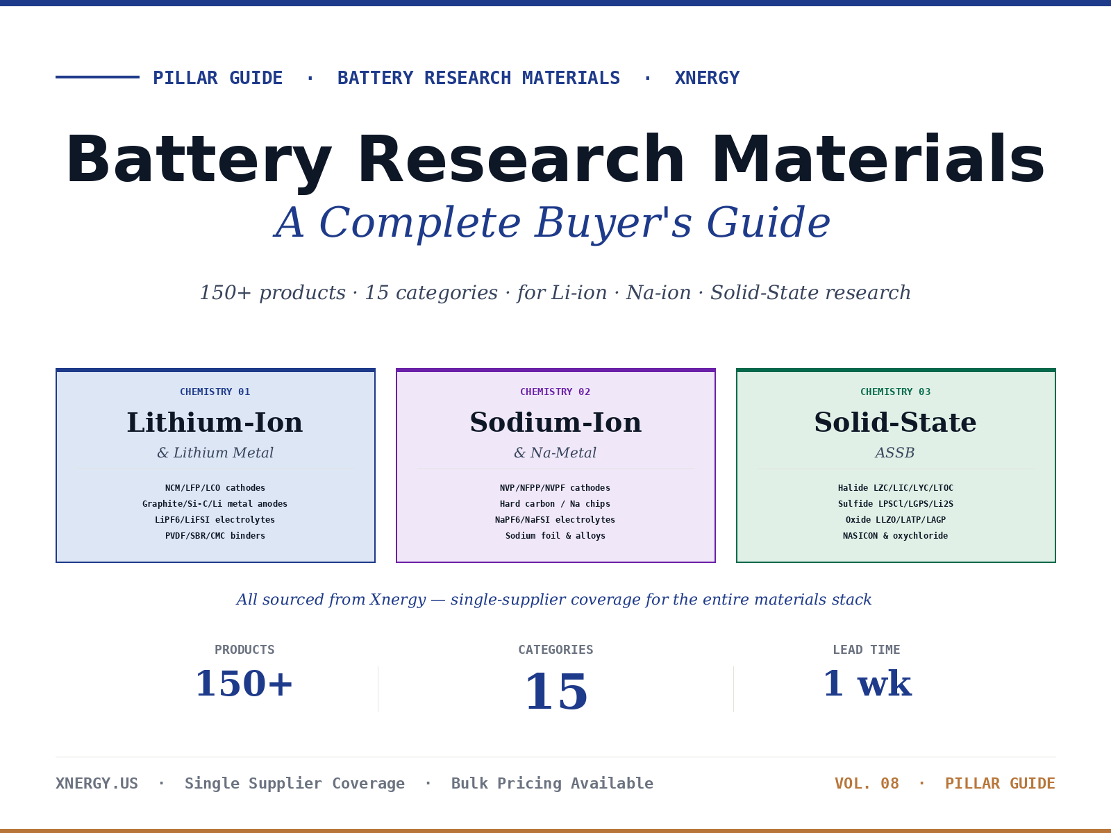Image resolution: width=1111 pixels, height=833 pixels.
Task: Click the "A Complete Buyer's Guide" subtitle
Action: tap(553, 223)
